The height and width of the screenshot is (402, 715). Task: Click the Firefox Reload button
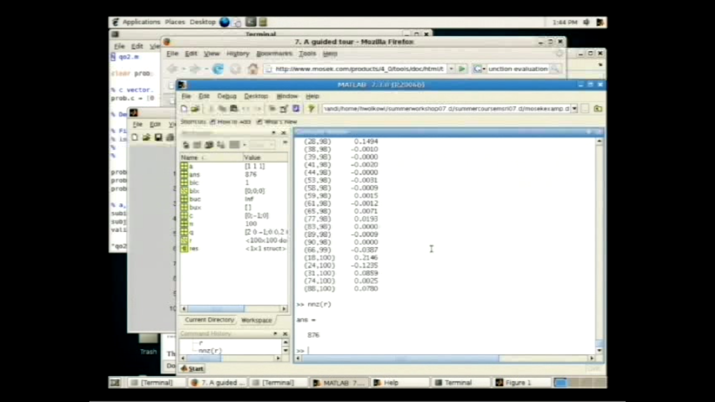(x=218, y=69)
